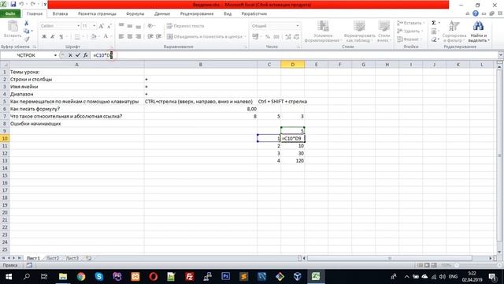Click the Windows Start button
This screenshot has width=504, height=284.
coord(9,276)
